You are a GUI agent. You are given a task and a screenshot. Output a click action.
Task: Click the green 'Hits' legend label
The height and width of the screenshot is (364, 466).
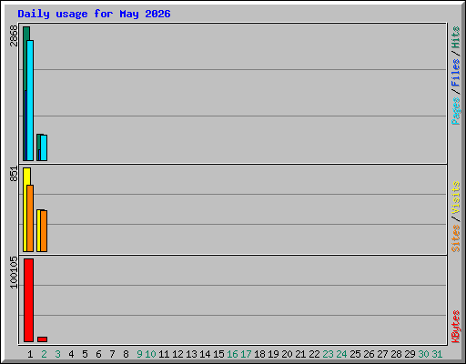tap(455, 37)
